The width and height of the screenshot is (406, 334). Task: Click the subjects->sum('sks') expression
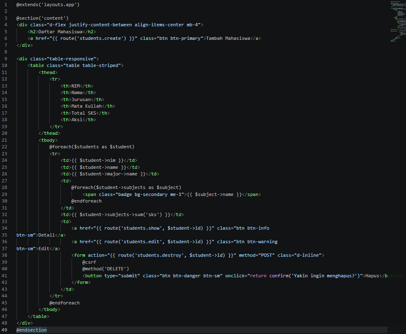point(121,215)
